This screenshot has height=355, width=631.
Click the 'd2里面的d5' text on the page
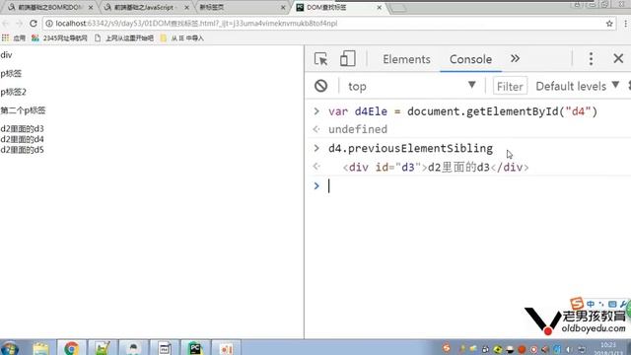(22, 150)
